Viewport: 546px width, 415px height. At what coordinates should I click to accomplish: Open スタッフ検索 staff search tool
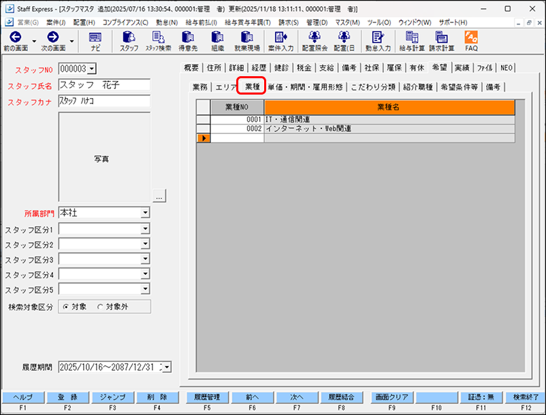(x=158, y=41)
